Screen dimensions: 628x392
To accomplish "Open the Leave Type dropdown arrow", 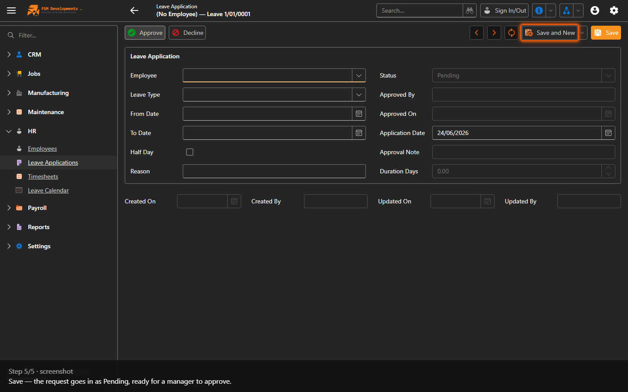I will coord(359,95).
